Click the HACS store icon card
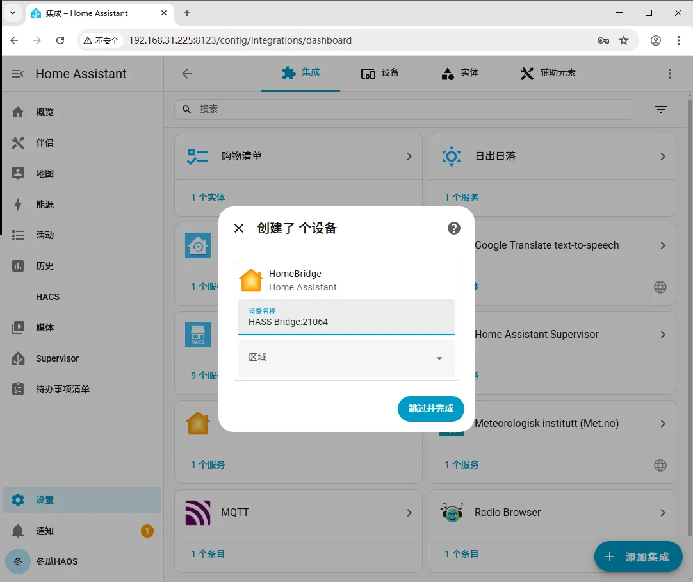This screenshot has width=693, height=582. (x=197, y=335)
